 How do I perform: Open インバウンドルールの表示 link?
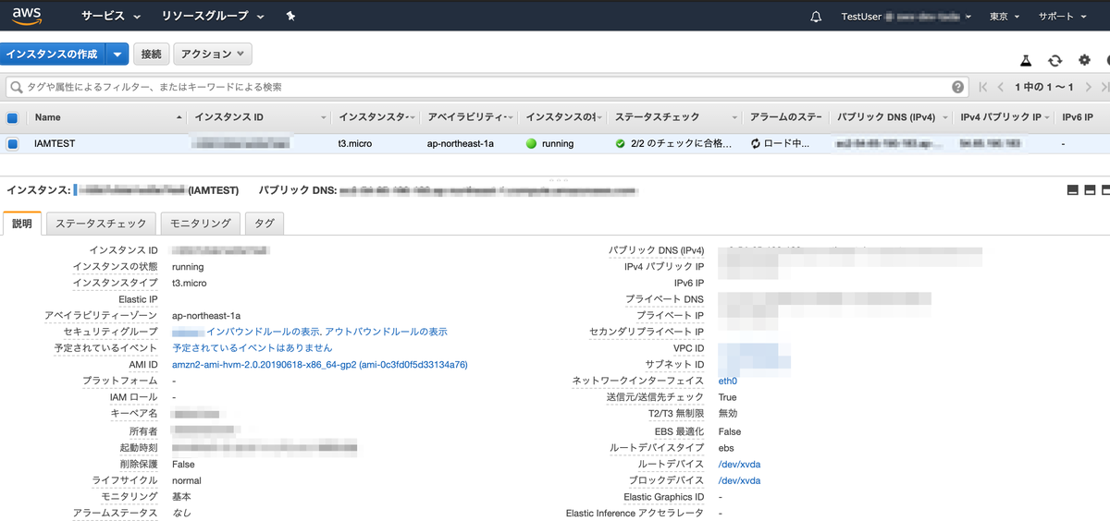coord(264,332)
